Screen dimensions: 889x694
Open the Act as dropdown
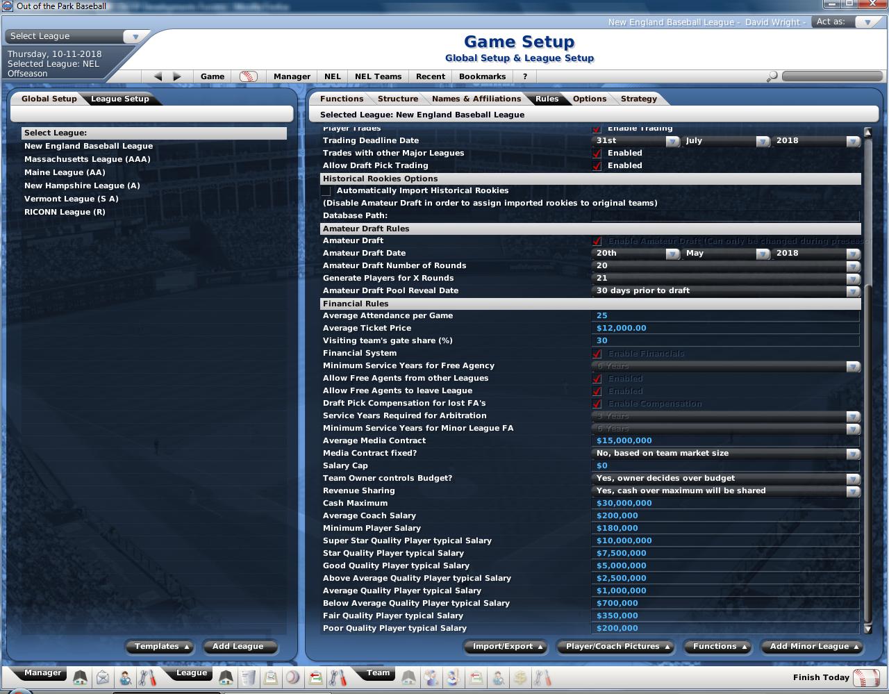click(x=847, y=22)
